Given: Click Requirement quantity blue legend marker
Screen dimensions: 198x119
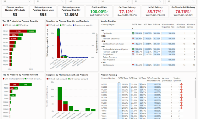Looking at the screenshot, I should click(74, 25).
